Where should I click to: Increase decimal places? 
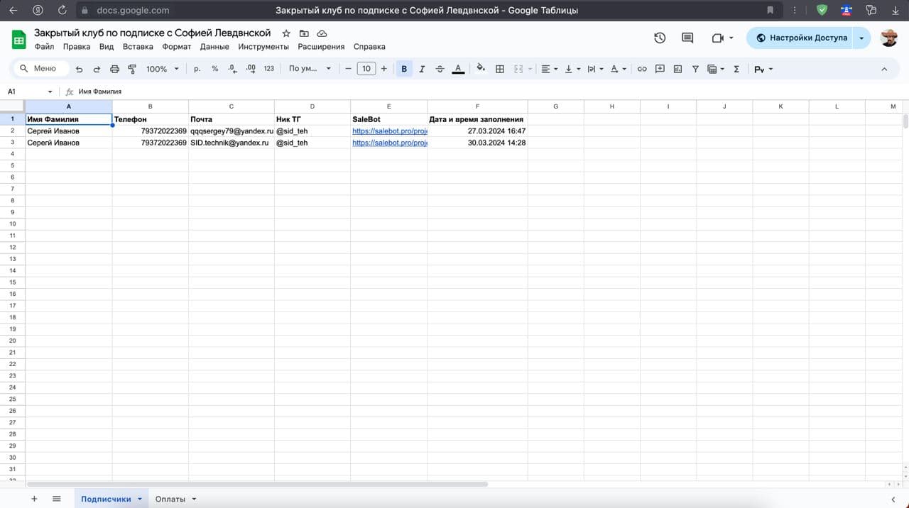pyautogui.click(x=250, y=69)
